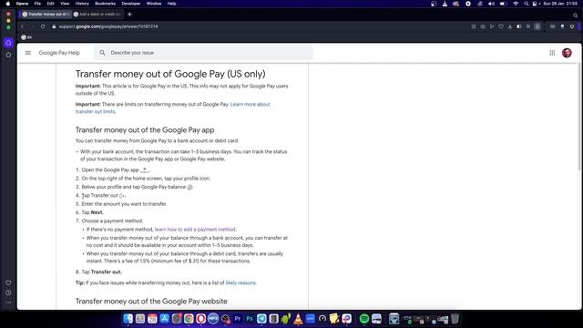The width and height of the screenshot is (583, 328).
Task: Click step 'Choose a payment method.'
Action: [x=112, y=220]
